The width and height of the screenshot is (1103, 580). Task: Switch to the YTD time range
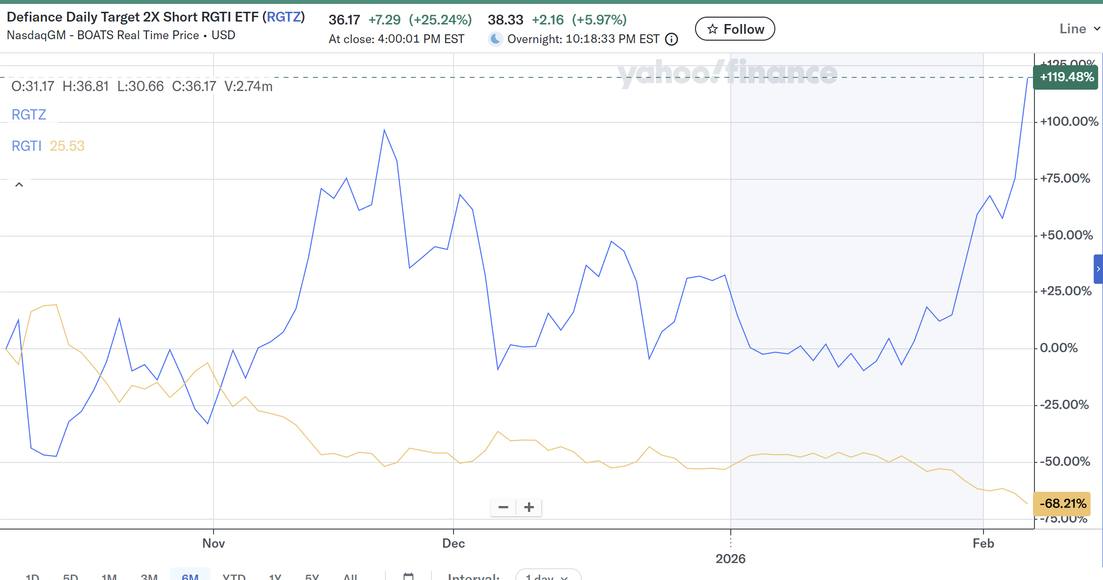[x=234, y=577]
